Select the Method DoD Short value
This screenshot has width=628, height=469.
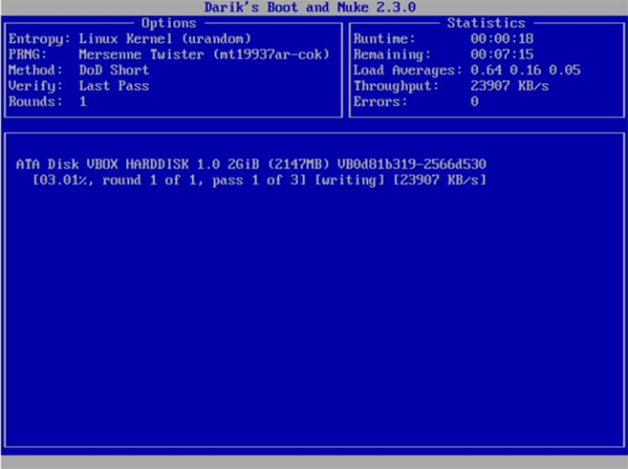click(114, 70)
